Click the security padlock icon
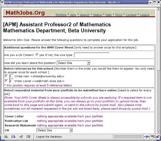 (158, 137)
